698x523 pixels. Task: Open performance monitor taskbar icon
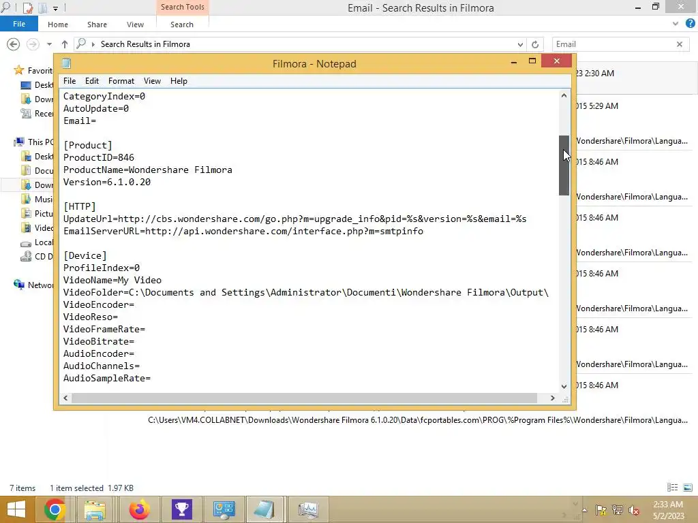point(308,509)
